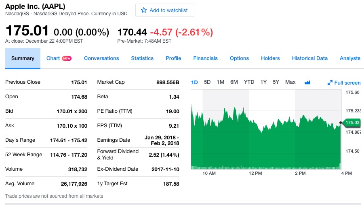View the Holders tab

[x=270, y=58]
